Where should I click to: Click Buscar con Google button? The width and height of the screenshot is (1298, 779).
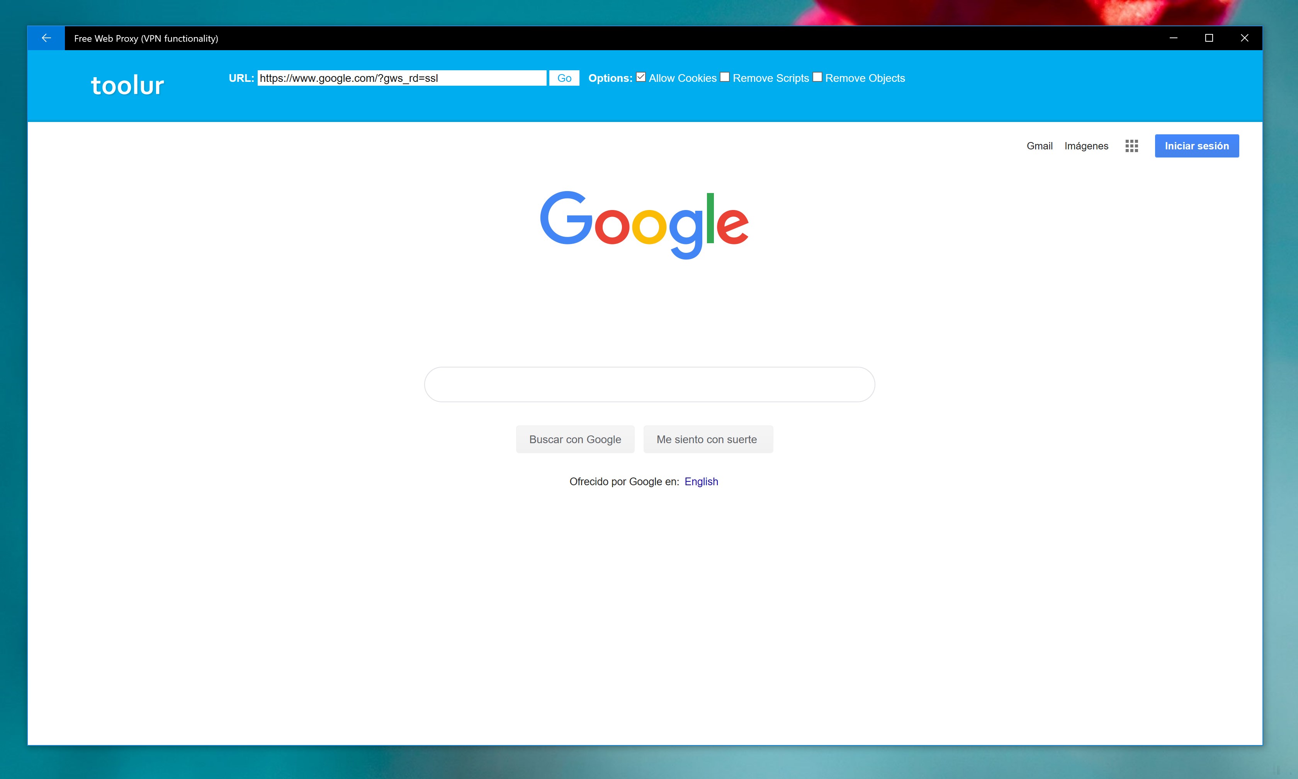(x=575, y=439)
